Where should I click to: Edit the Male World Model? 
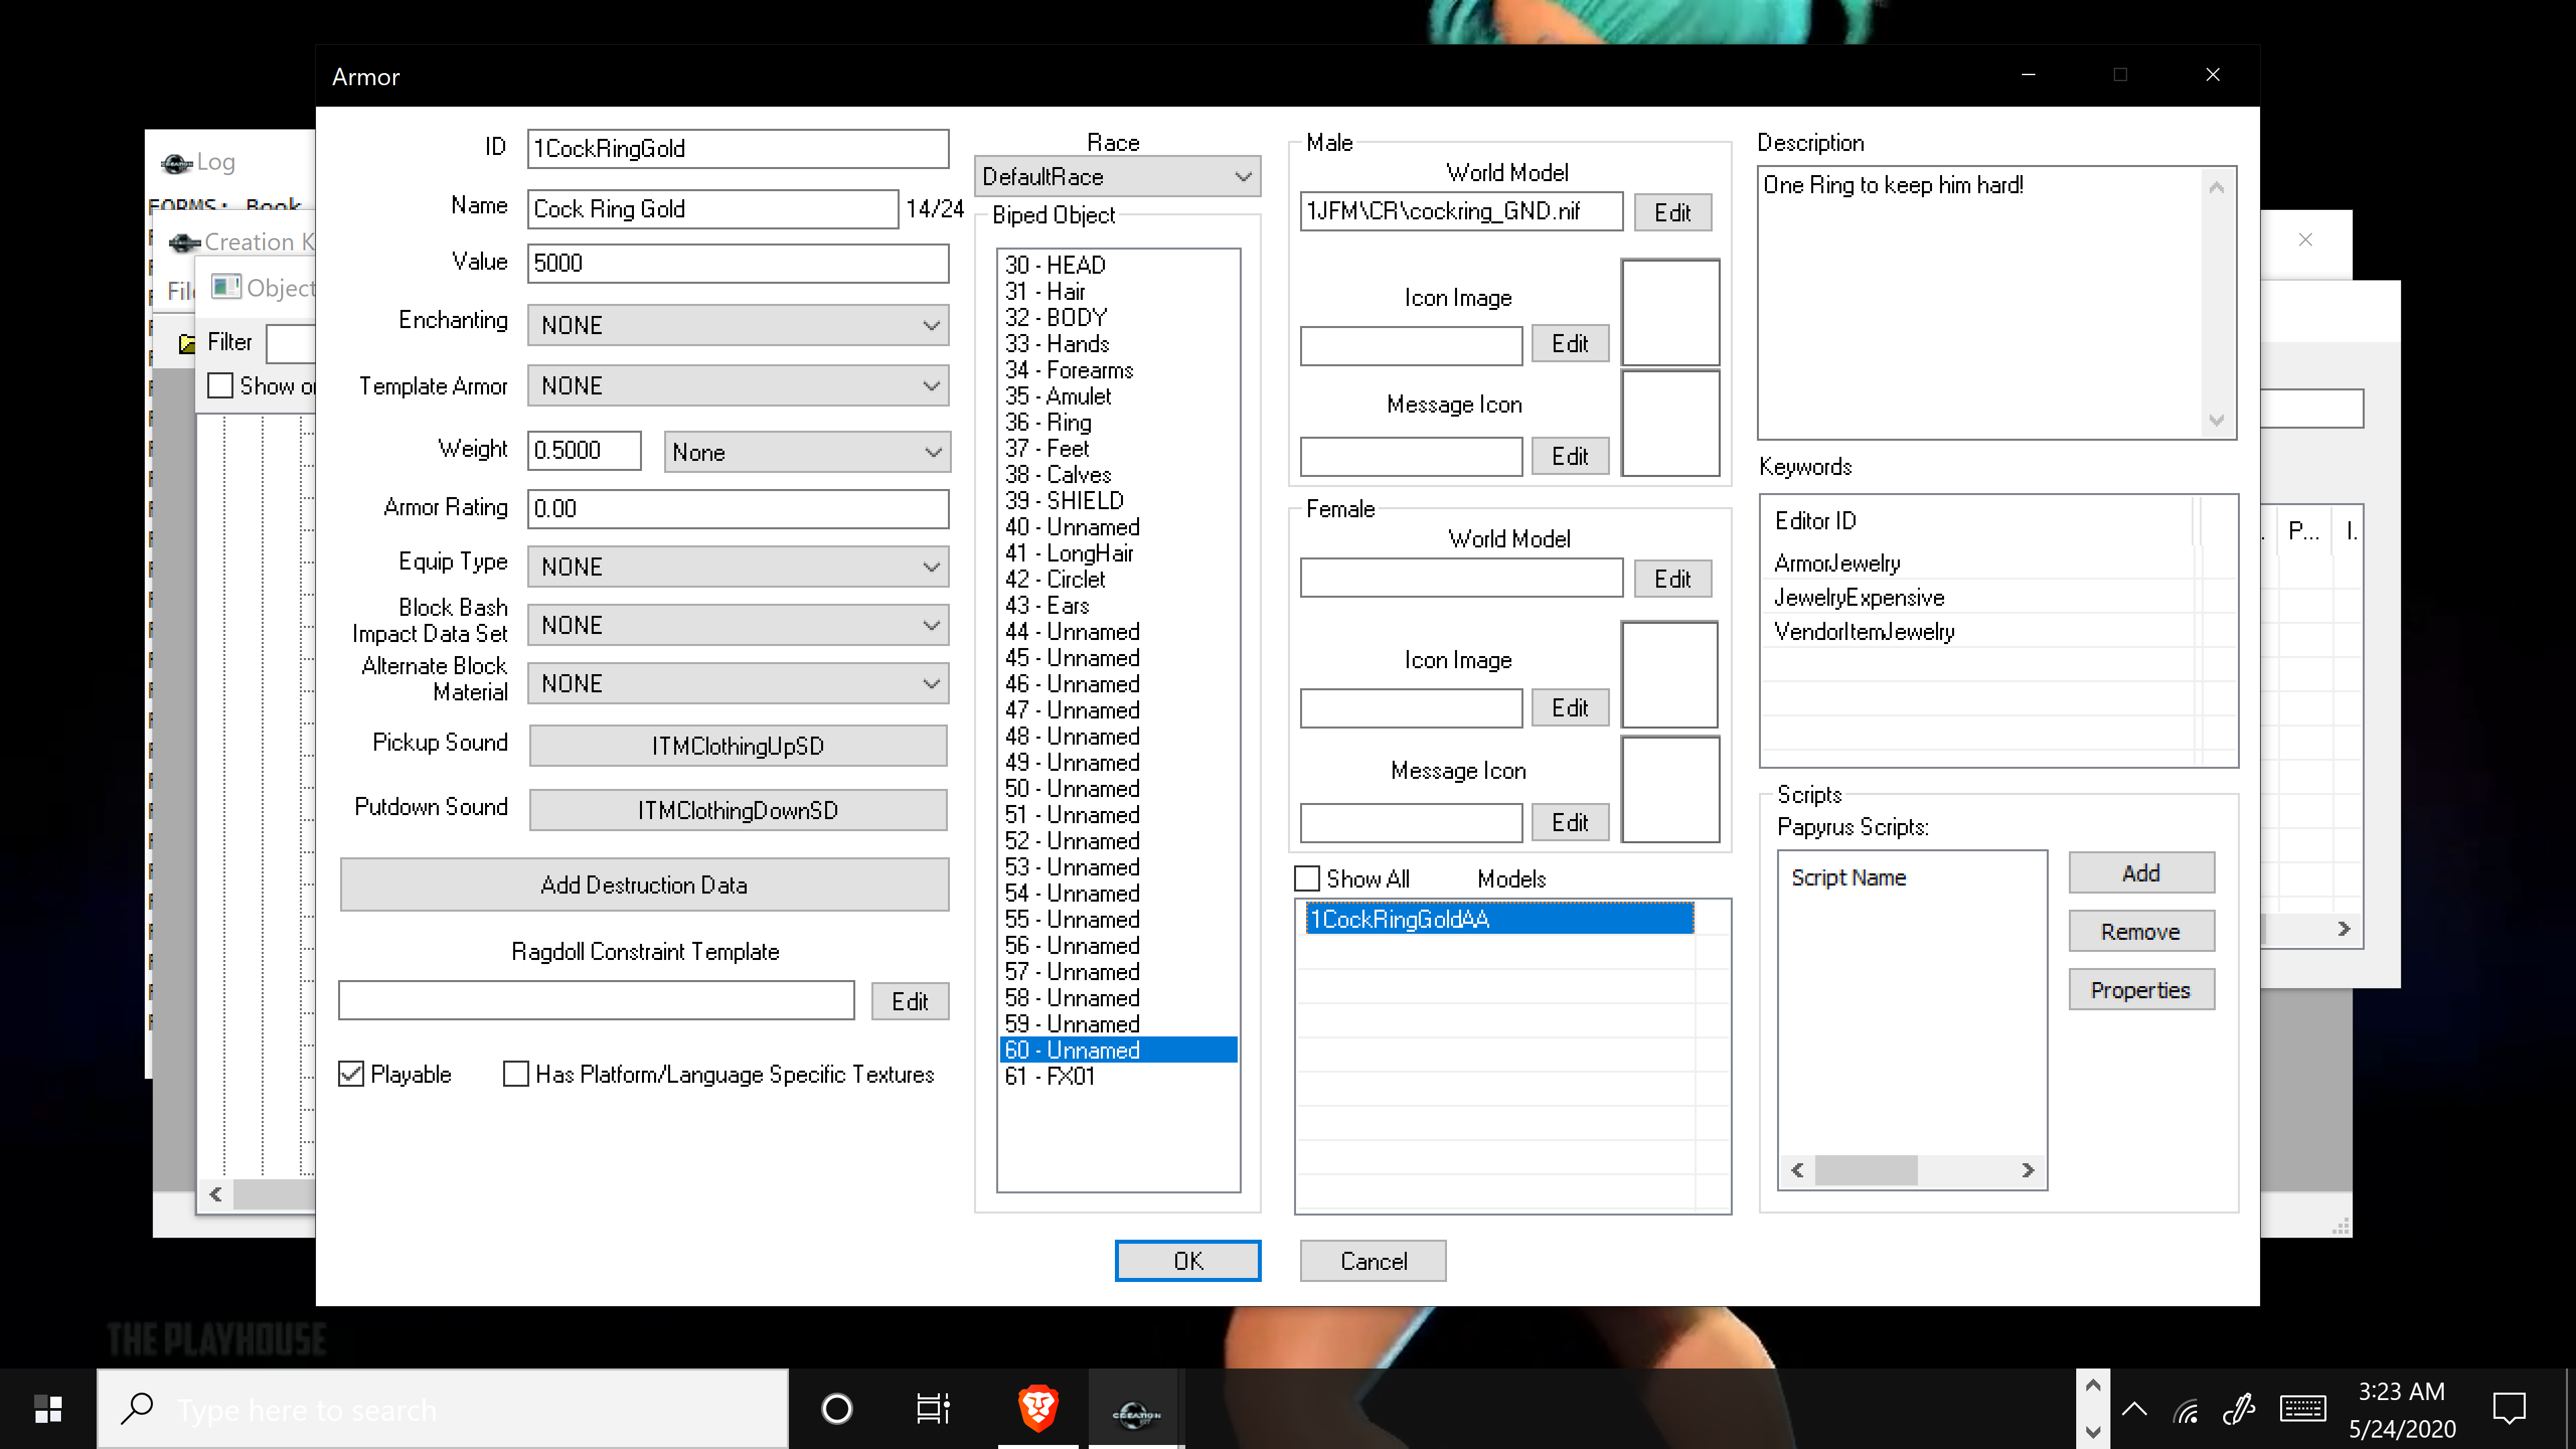pyautogui.click(x=1673, y=212)
